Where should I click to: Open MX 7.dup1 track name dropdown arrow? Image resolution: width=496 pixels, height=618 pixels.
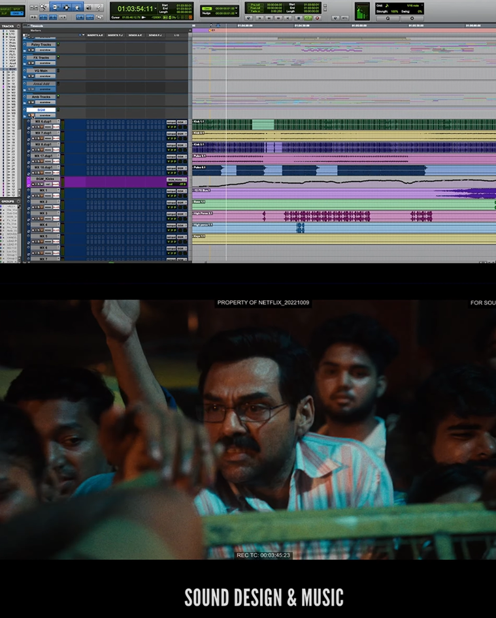[58, 133]
